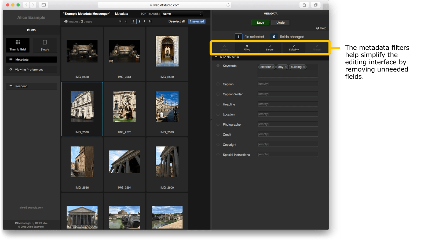Go to previous page arrow
The image size is (424, 240).
click(126, 21)
